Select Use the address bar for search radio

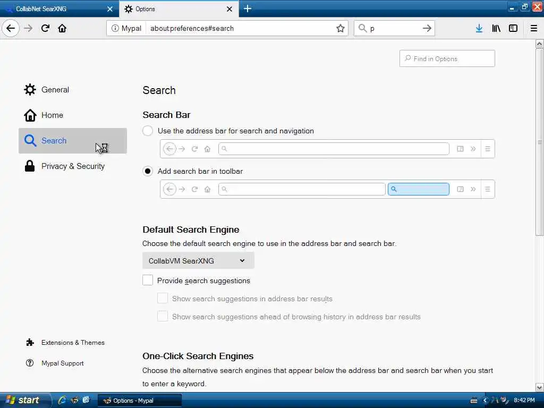[148, 131]
